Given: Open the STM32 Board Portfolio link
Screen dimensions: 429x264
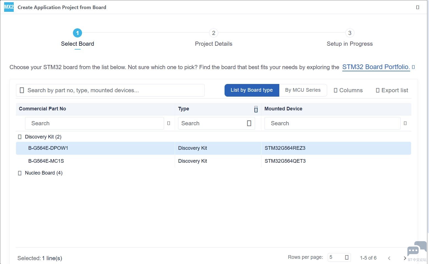Looking at the screenshot, I should (x=376, y=67).
